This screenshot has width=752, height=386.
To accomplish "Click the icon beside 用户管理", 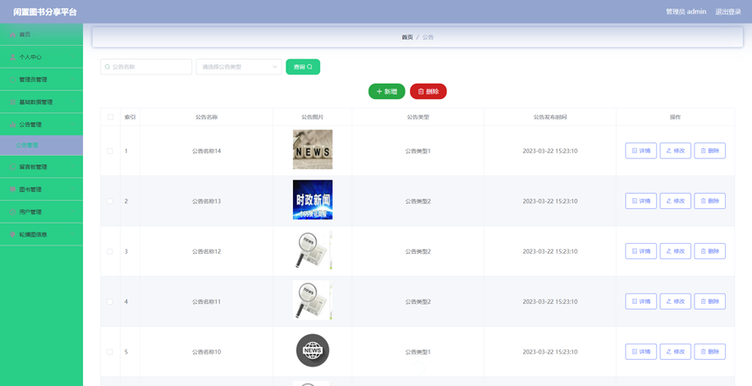I will coord(13,212).
